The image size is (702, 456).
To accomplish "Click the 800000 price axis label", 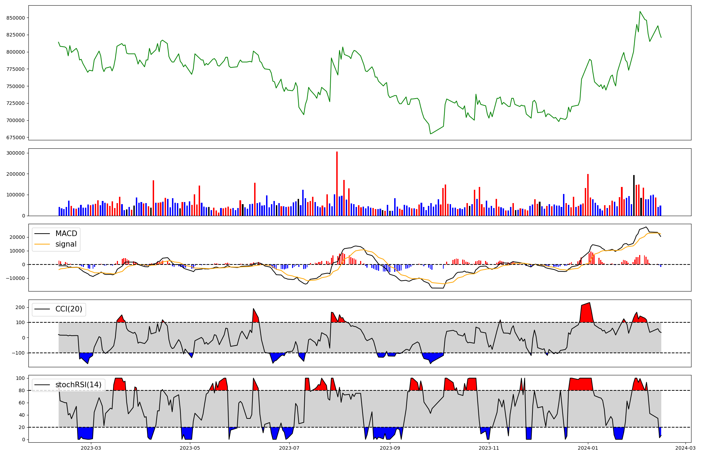I will click(x=16, y=52).
